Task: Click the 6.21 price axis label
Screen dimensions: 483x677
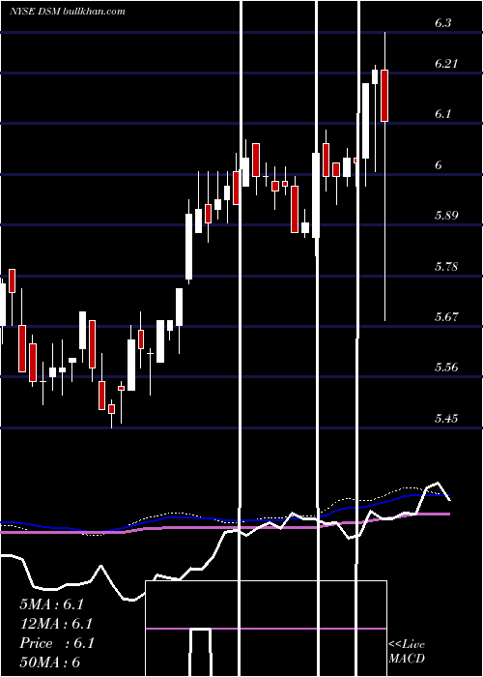Action: pos(446,64)
